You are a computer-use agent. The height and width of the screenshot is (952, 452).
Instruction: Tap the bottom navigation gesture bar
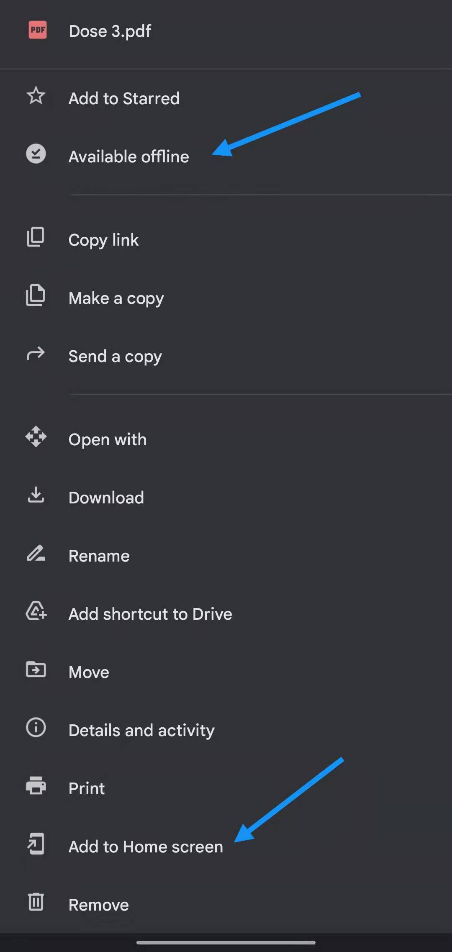pos(226,942)
